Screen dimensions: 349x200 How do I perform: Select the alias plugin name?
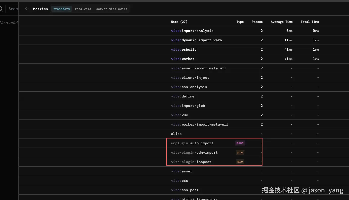pos(176,134)
